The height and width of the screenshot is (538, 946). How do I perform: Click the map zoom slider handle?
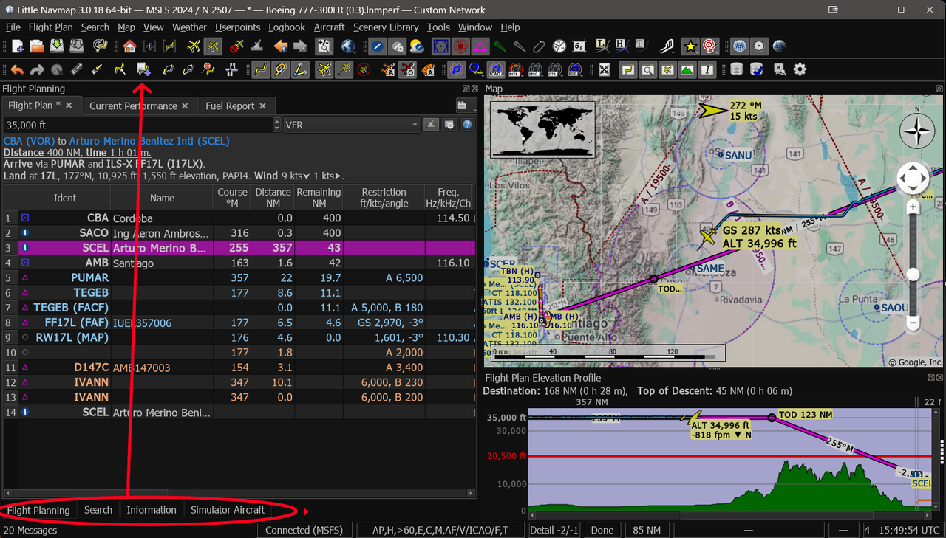(x=913, y=275)
